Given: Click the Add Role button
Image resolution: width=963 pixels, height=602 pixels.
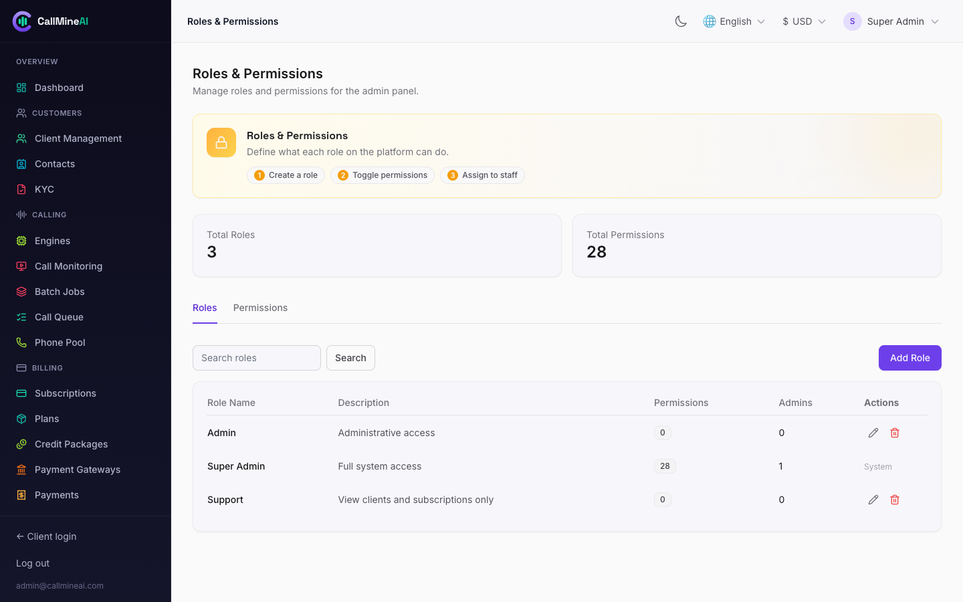Looking at the screenshot, I should click(x=910, y=358).
